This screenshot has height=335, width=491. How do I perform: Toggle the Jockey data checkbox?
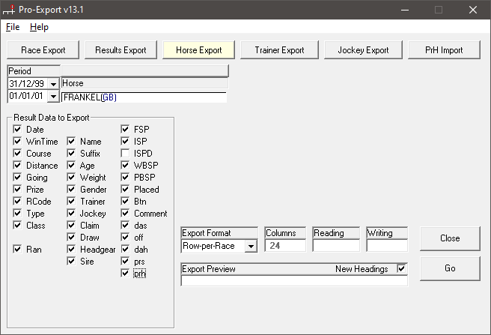[72, 214]
